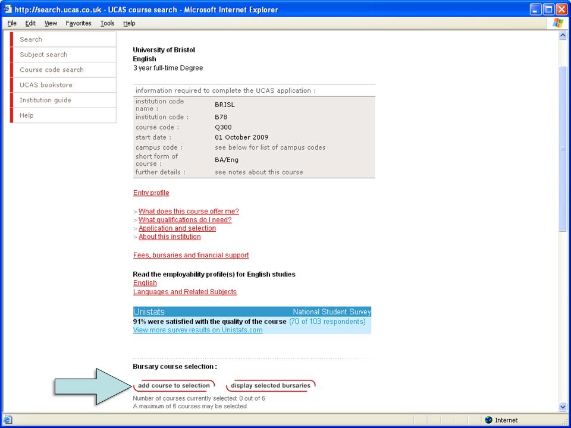Viewport: 571px width, 428px height.
Task: Click the Internet zone globe icon
Action: coord(489,420)
